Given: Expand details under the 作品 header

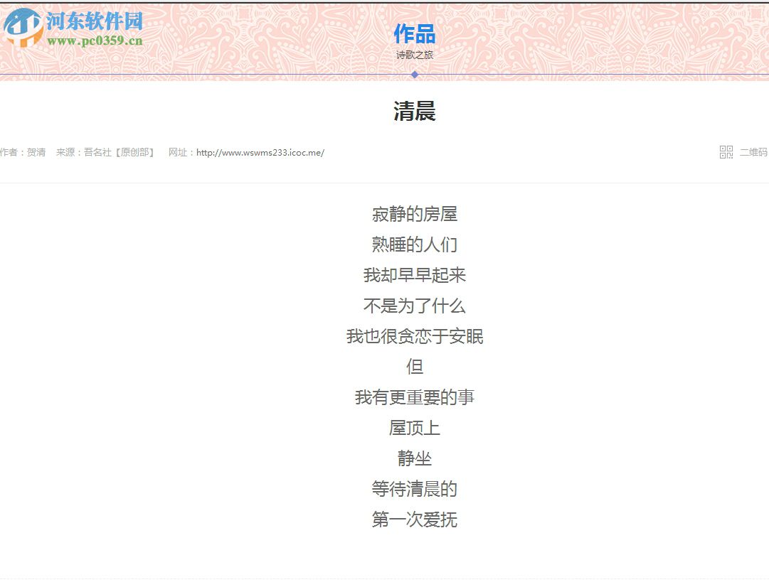Looking at the screenshot, I should pos(415,53).
